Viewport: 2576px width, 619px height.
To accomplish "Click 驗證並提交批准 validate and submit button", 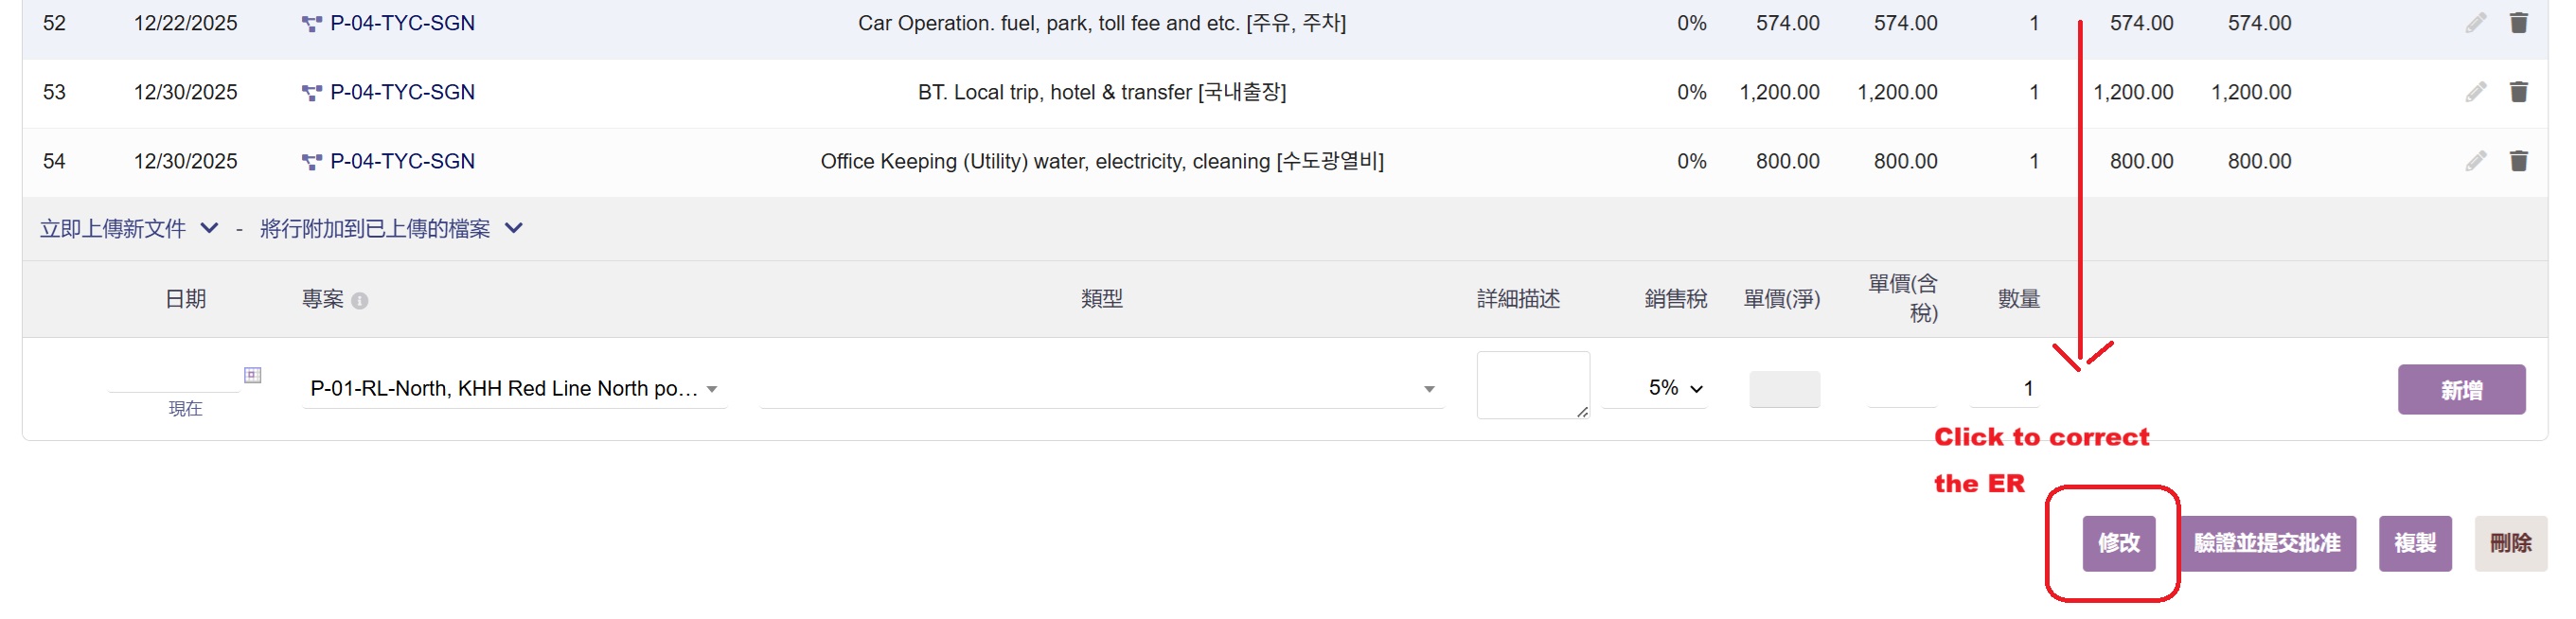I will pyautogui.click(x=2266, y=543).
